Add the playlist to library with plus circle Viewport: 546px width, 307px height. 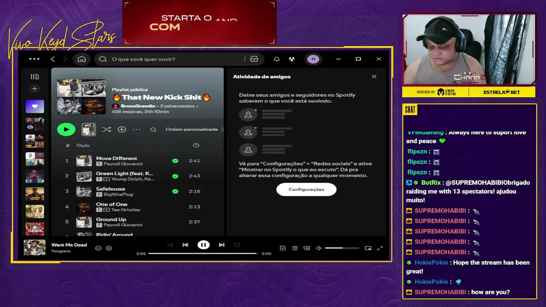tap(122, 129)
